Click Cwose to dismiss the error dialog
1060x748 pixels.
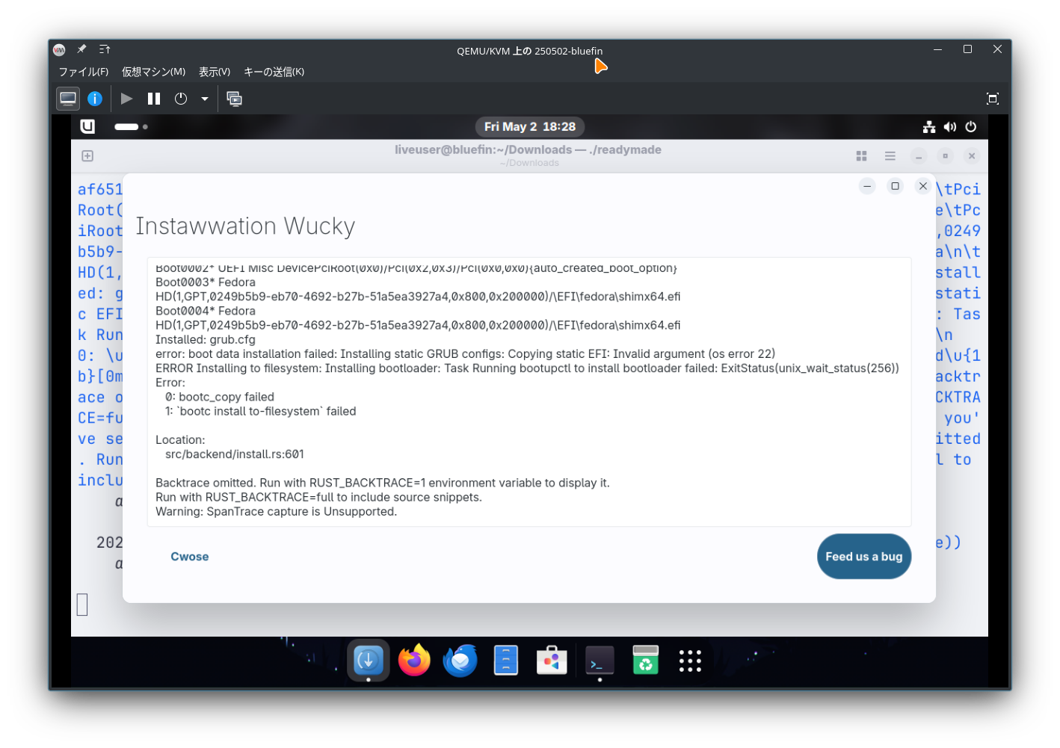190,557
